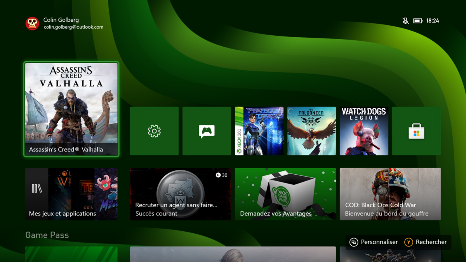Open the Xbox chat controller tile

coord(207,131)
